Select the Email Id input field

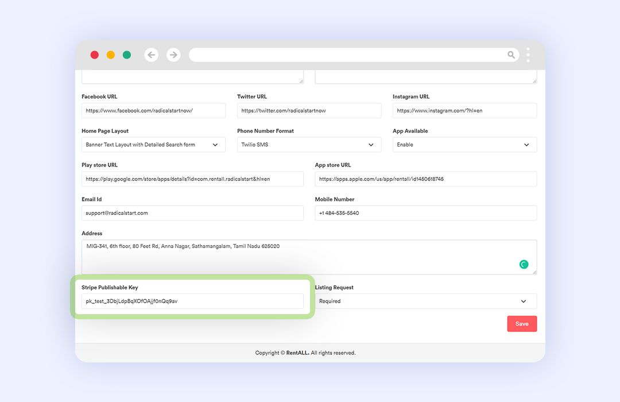click(192, 213)
